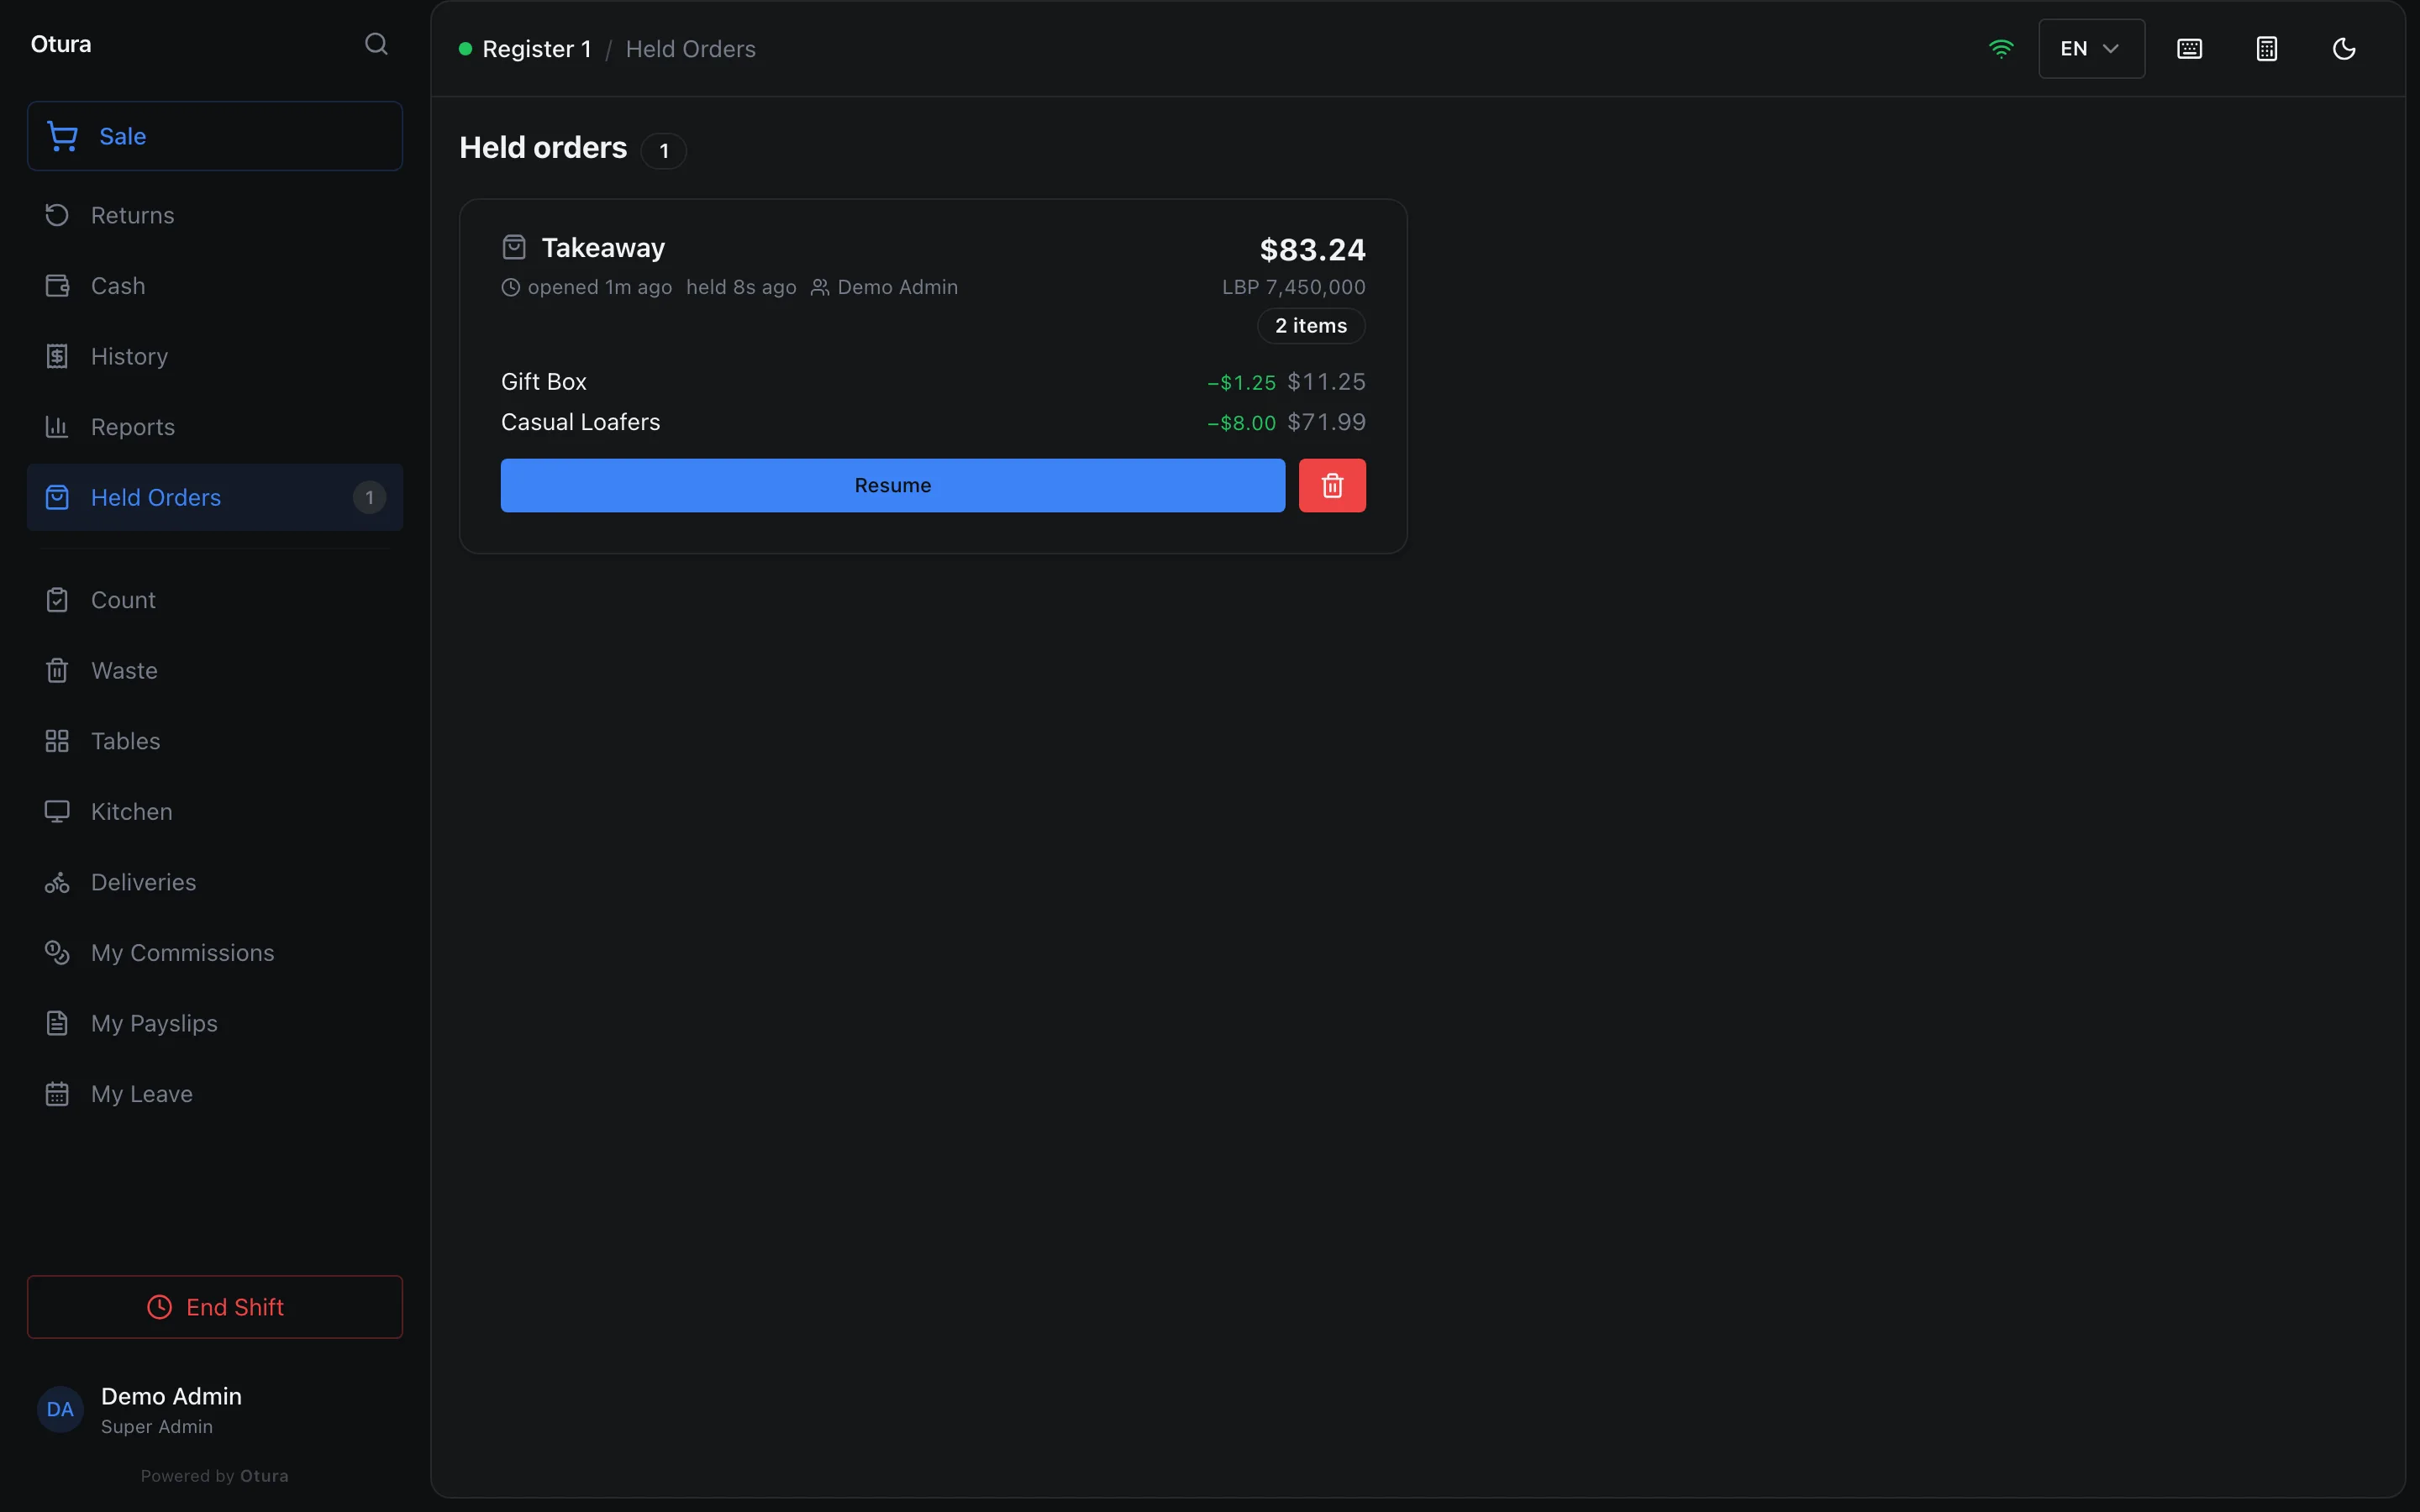Viewport: 2420px width, 1512px height.
Task: Click the Powered by Otura link
Action: [x=215, y=1476]
